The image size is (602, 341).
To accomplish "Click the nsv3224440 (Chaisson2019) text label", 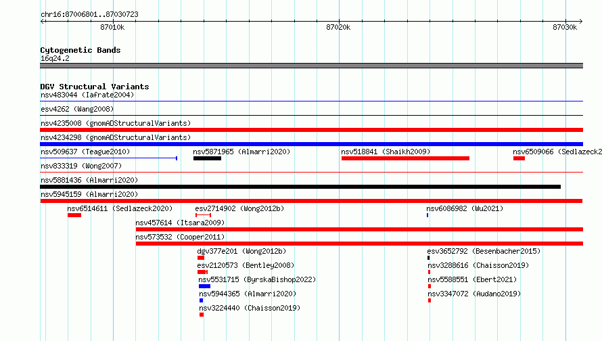I will (x=250, y=308).
